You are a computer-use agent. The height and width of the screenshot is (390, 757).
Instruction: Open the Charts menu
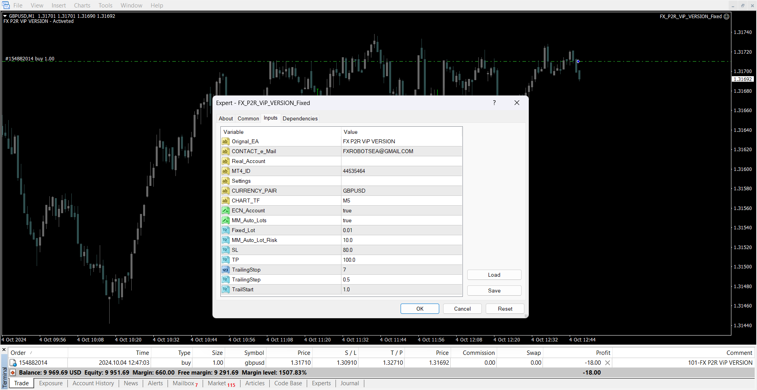(x=82, y=6)
